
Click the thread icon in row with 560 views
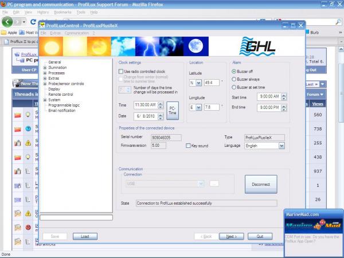(x=28, y=114)
